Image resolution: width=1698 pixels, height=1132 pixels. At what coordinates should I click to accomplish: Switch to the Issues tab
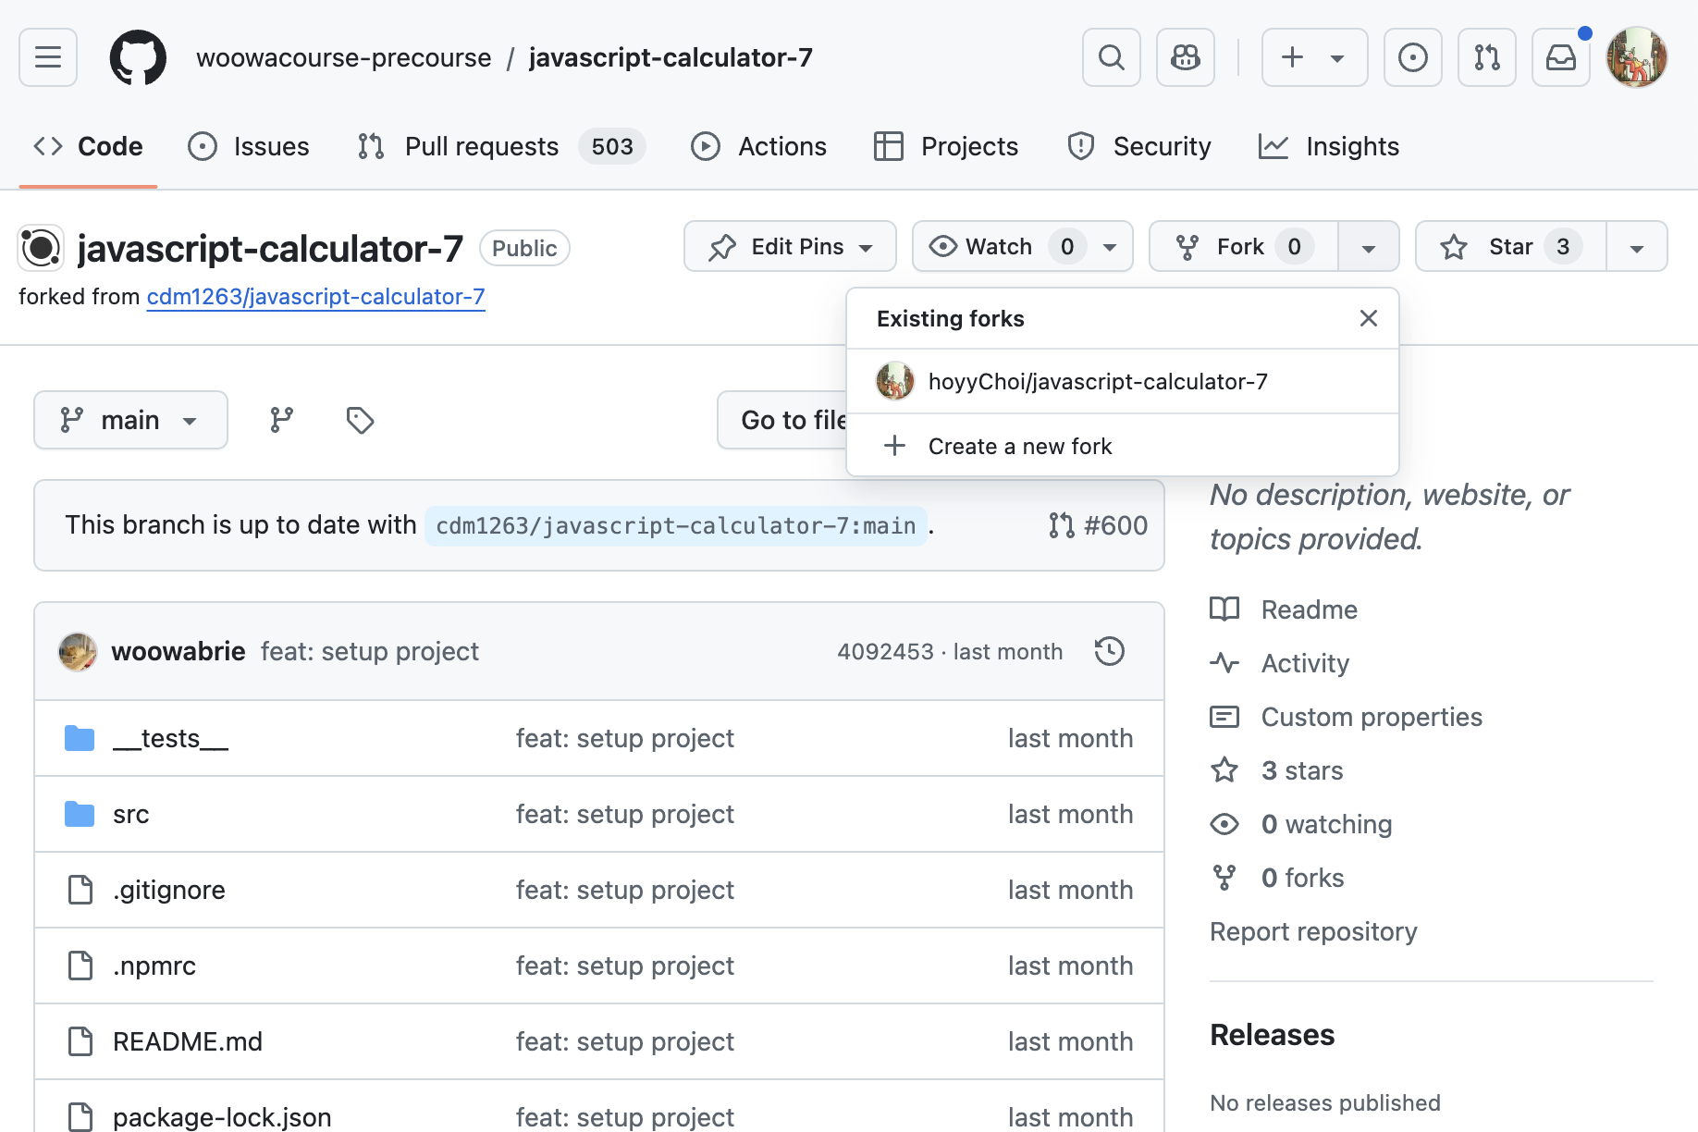(x=248, y=146)
